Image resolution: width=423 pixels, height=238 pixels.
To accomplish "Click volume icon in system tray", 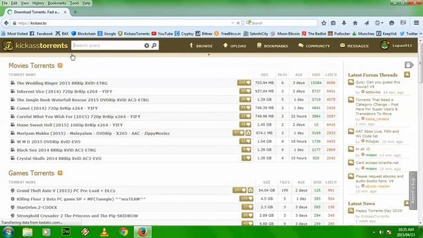I will tap(381, 232).
